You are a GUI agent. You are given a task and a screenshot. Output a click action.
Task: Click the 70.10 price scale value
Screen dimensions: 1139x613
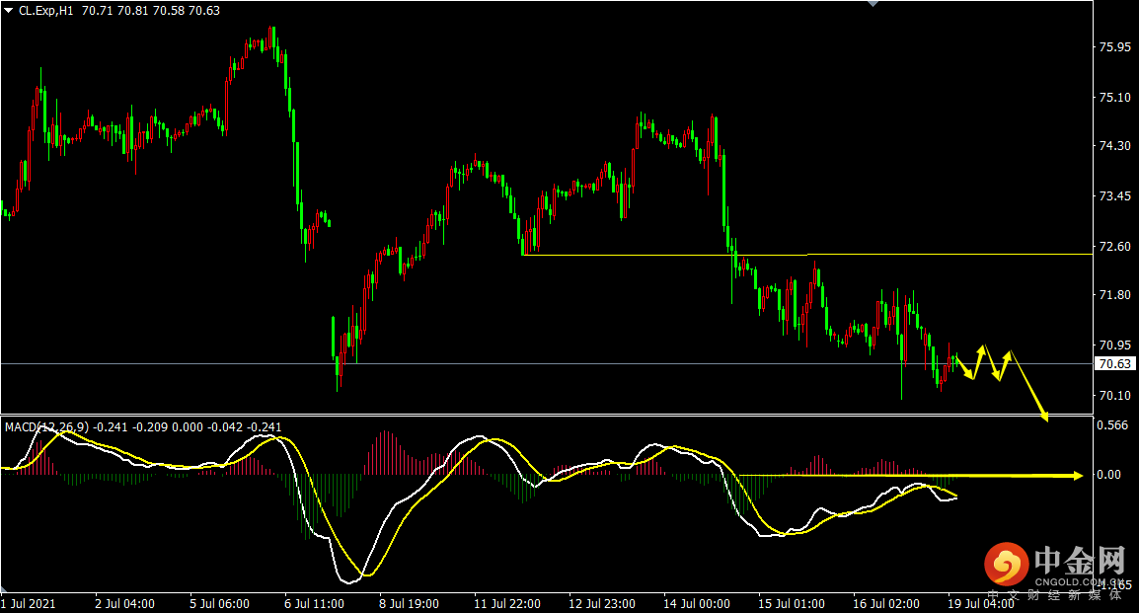pos(1115,395)
